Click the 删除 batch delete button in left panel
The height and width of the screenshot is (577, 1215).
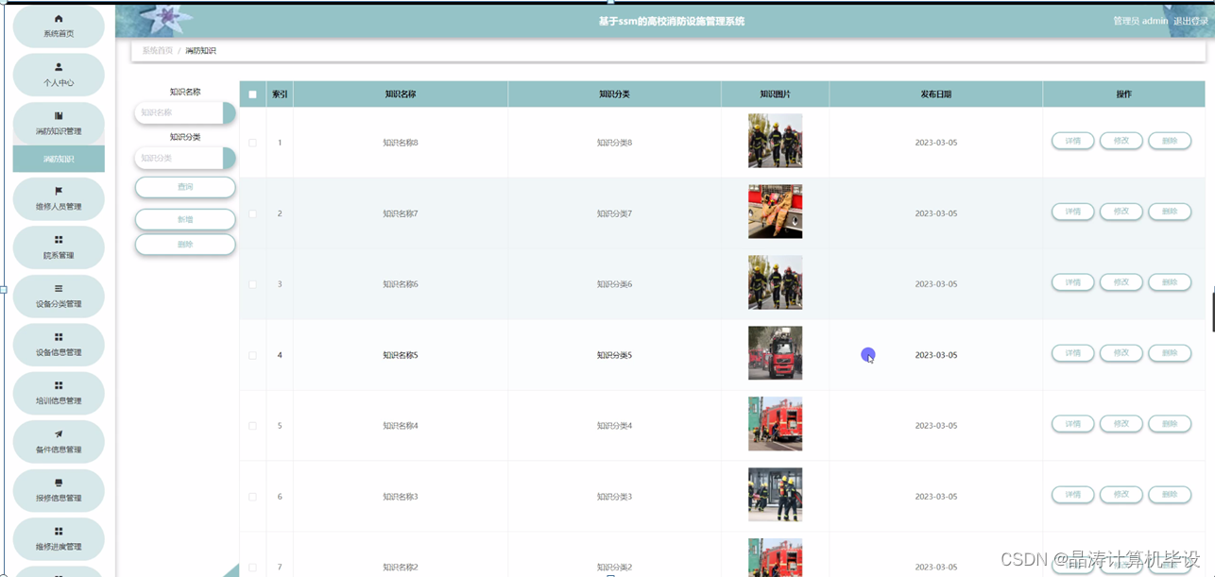pyautogui.click(x=185, y=245)
